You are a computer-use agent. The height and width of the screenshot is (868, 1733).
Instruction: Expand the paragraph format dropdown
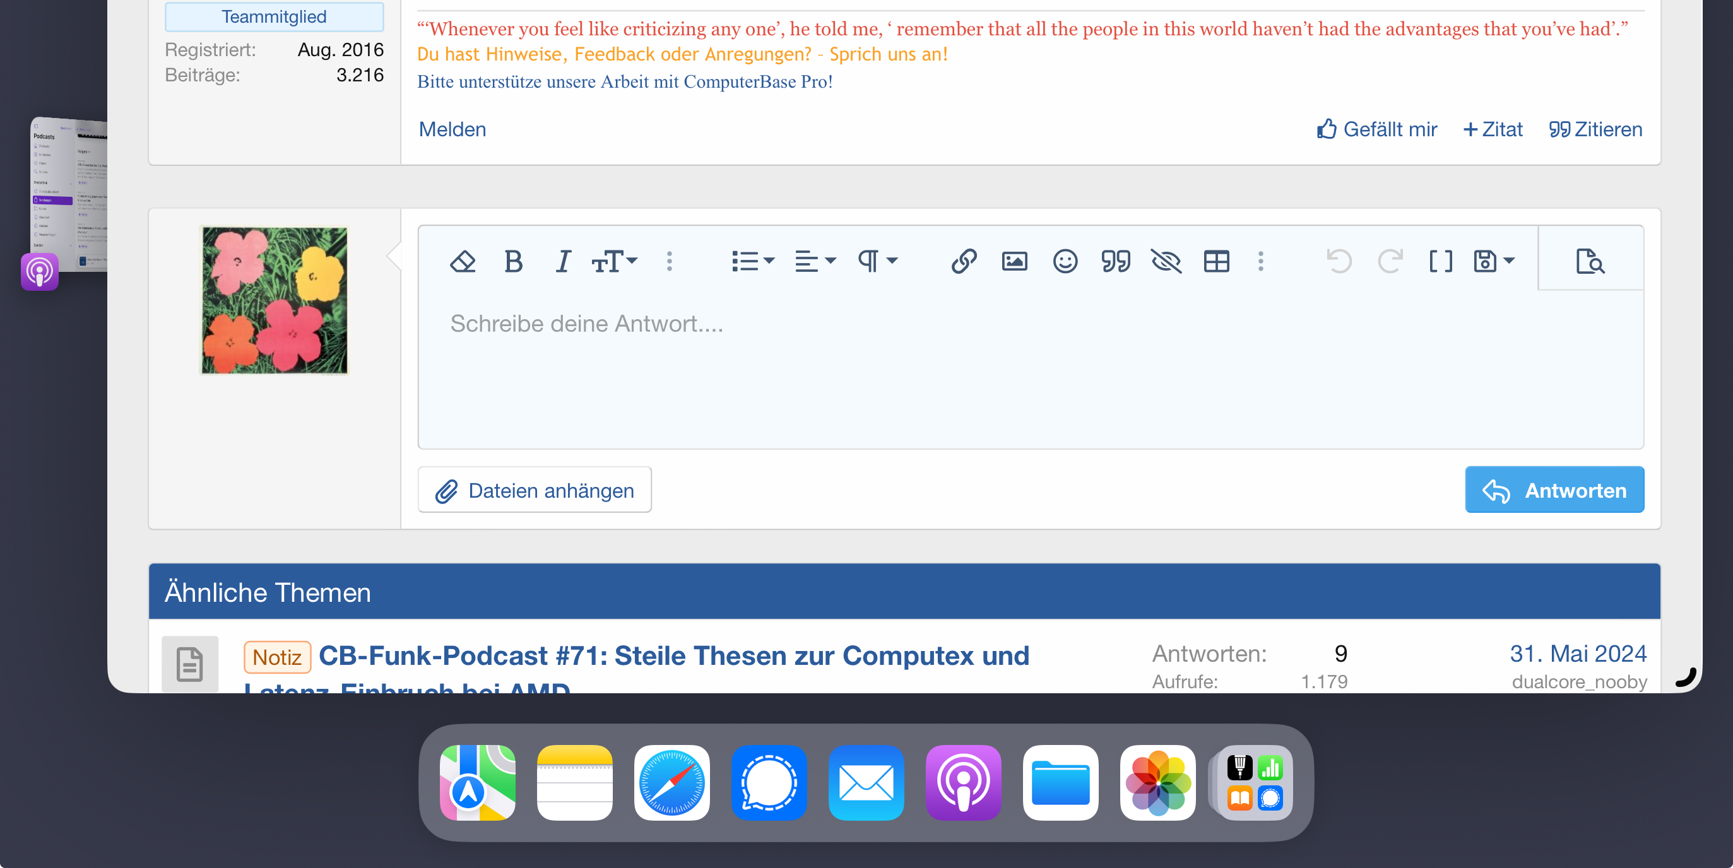tap(877, 261)
